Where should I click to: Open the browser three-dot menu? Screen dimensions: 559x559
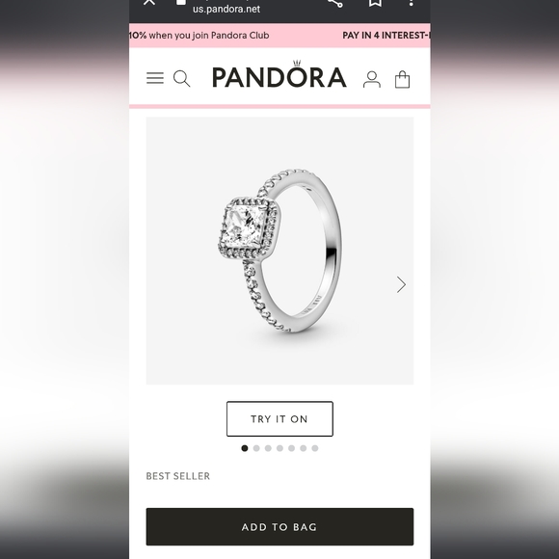coord(411,3)
